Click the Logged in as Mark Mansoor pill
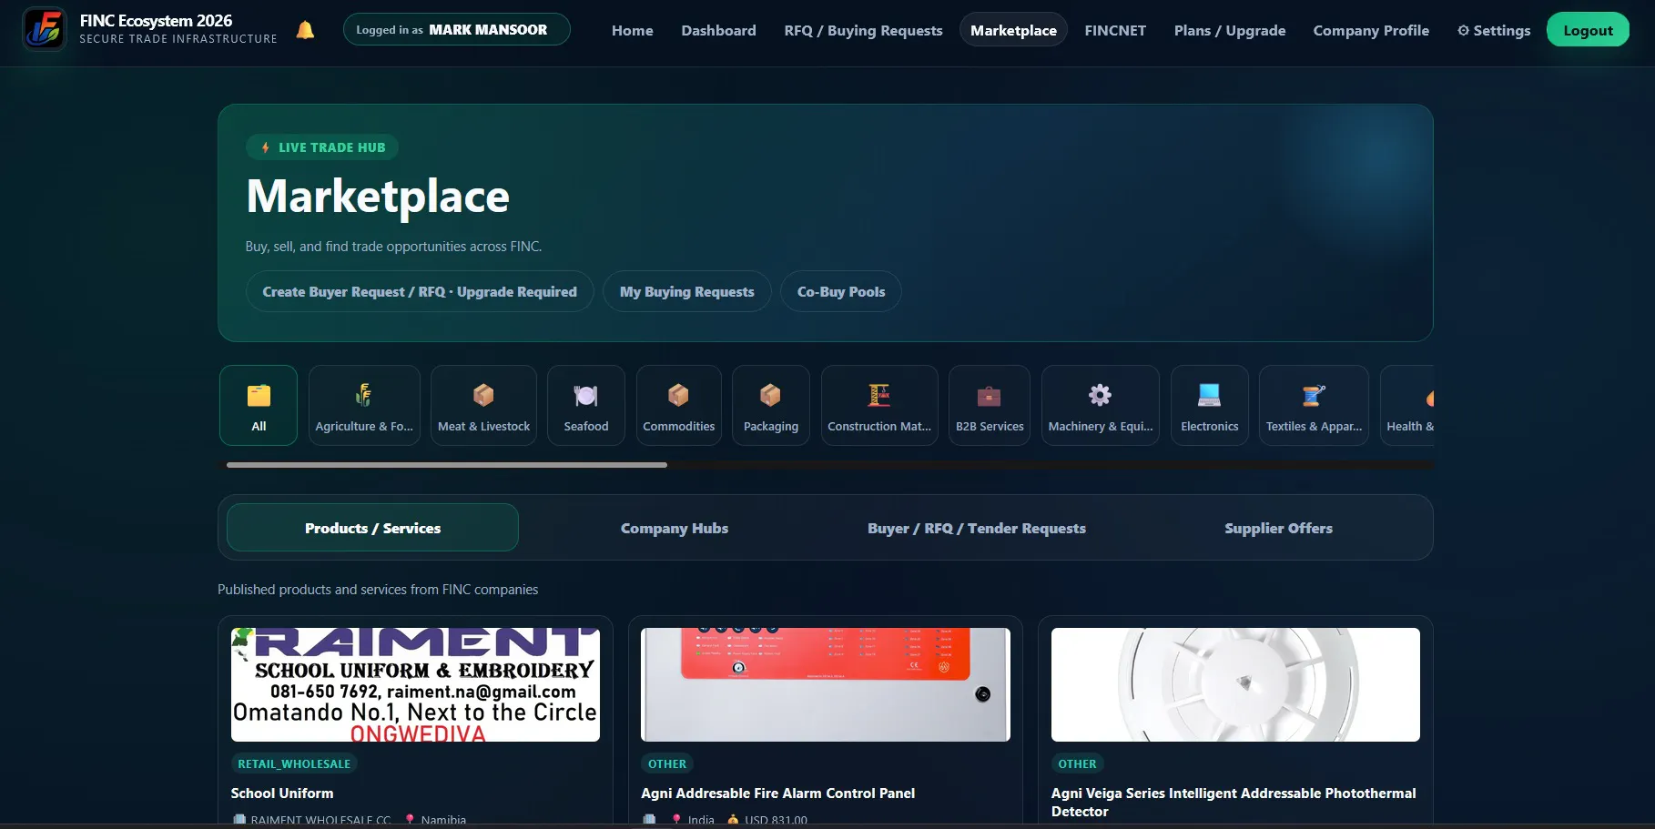1655x829 pixels. tap(456, 29)
